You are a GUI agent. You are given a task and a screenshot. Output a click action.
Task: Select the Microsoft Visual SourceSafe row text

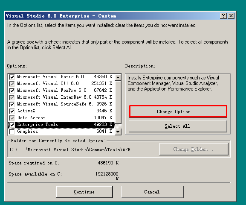55,104
